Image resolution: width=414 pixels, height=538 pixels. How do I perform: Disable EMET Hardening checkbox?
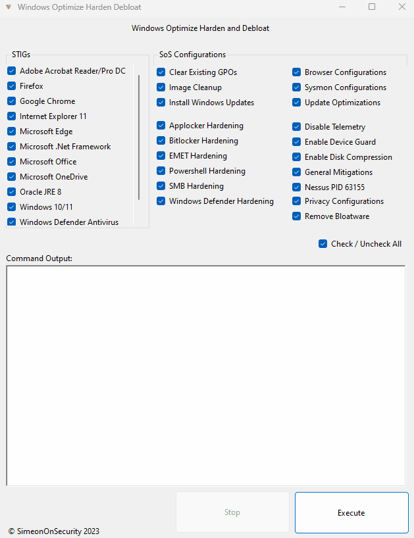[x=161, y=156]
